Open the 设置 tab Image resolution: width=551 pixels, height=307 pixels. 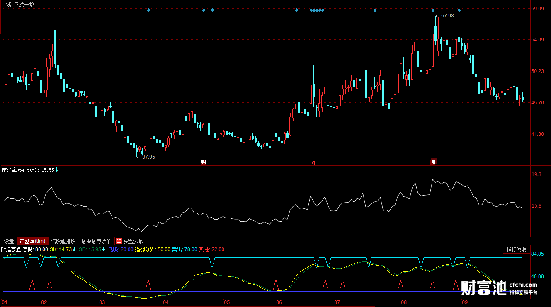point(9,241)
